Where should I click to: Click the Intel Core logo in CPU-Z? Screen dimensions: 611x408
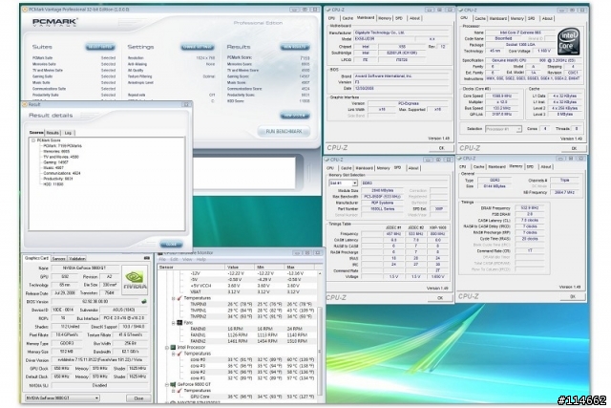tap(569, 41)
